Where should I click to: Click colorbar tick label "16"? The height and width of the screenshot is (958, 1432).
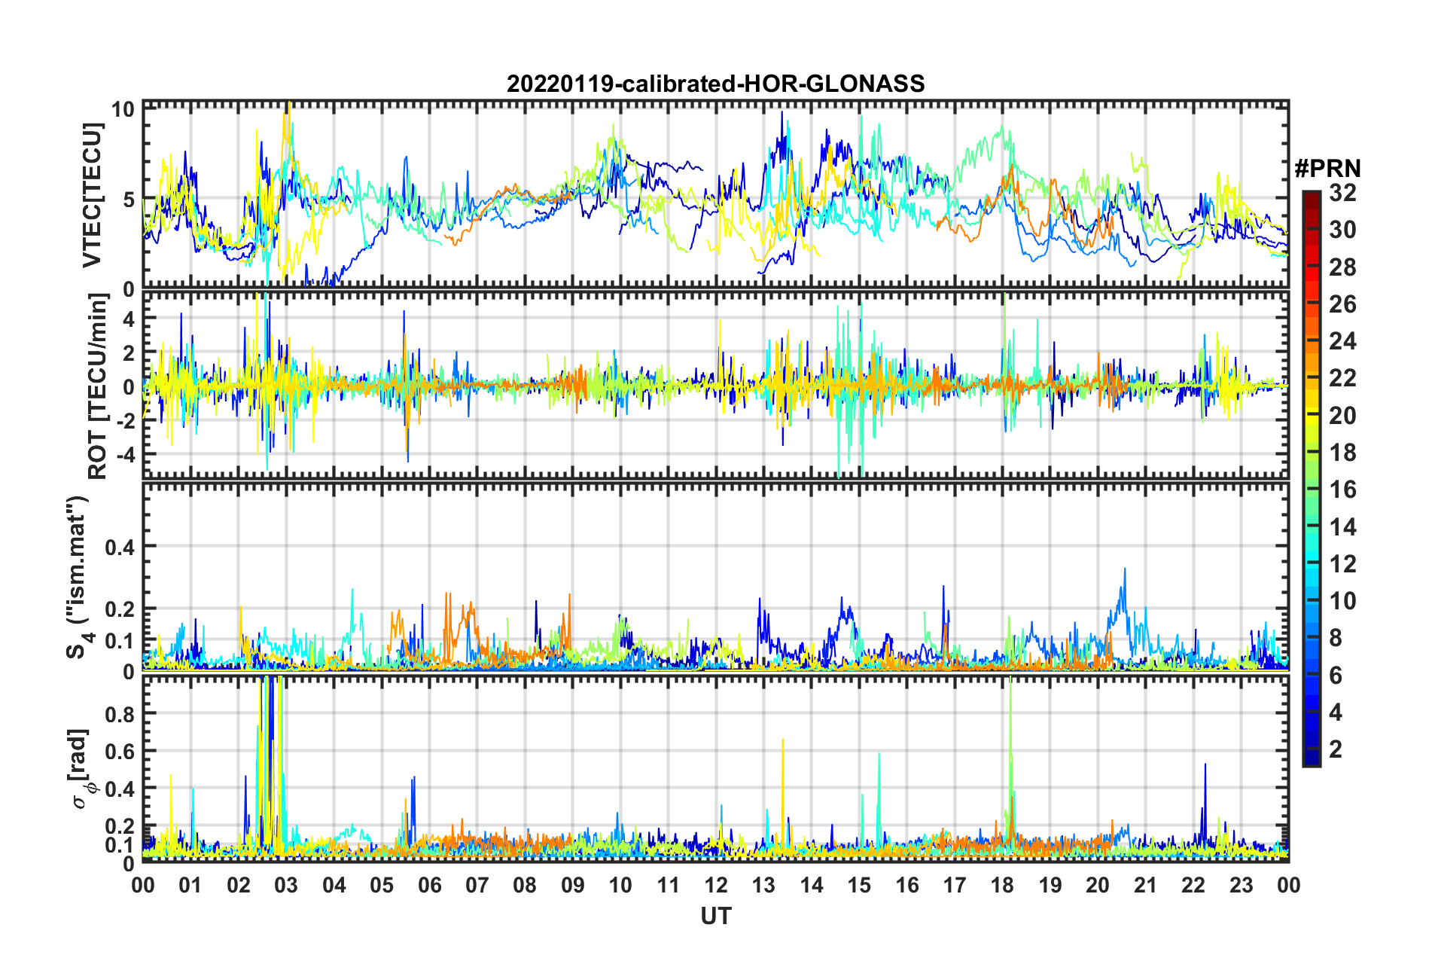(1343, 490)
